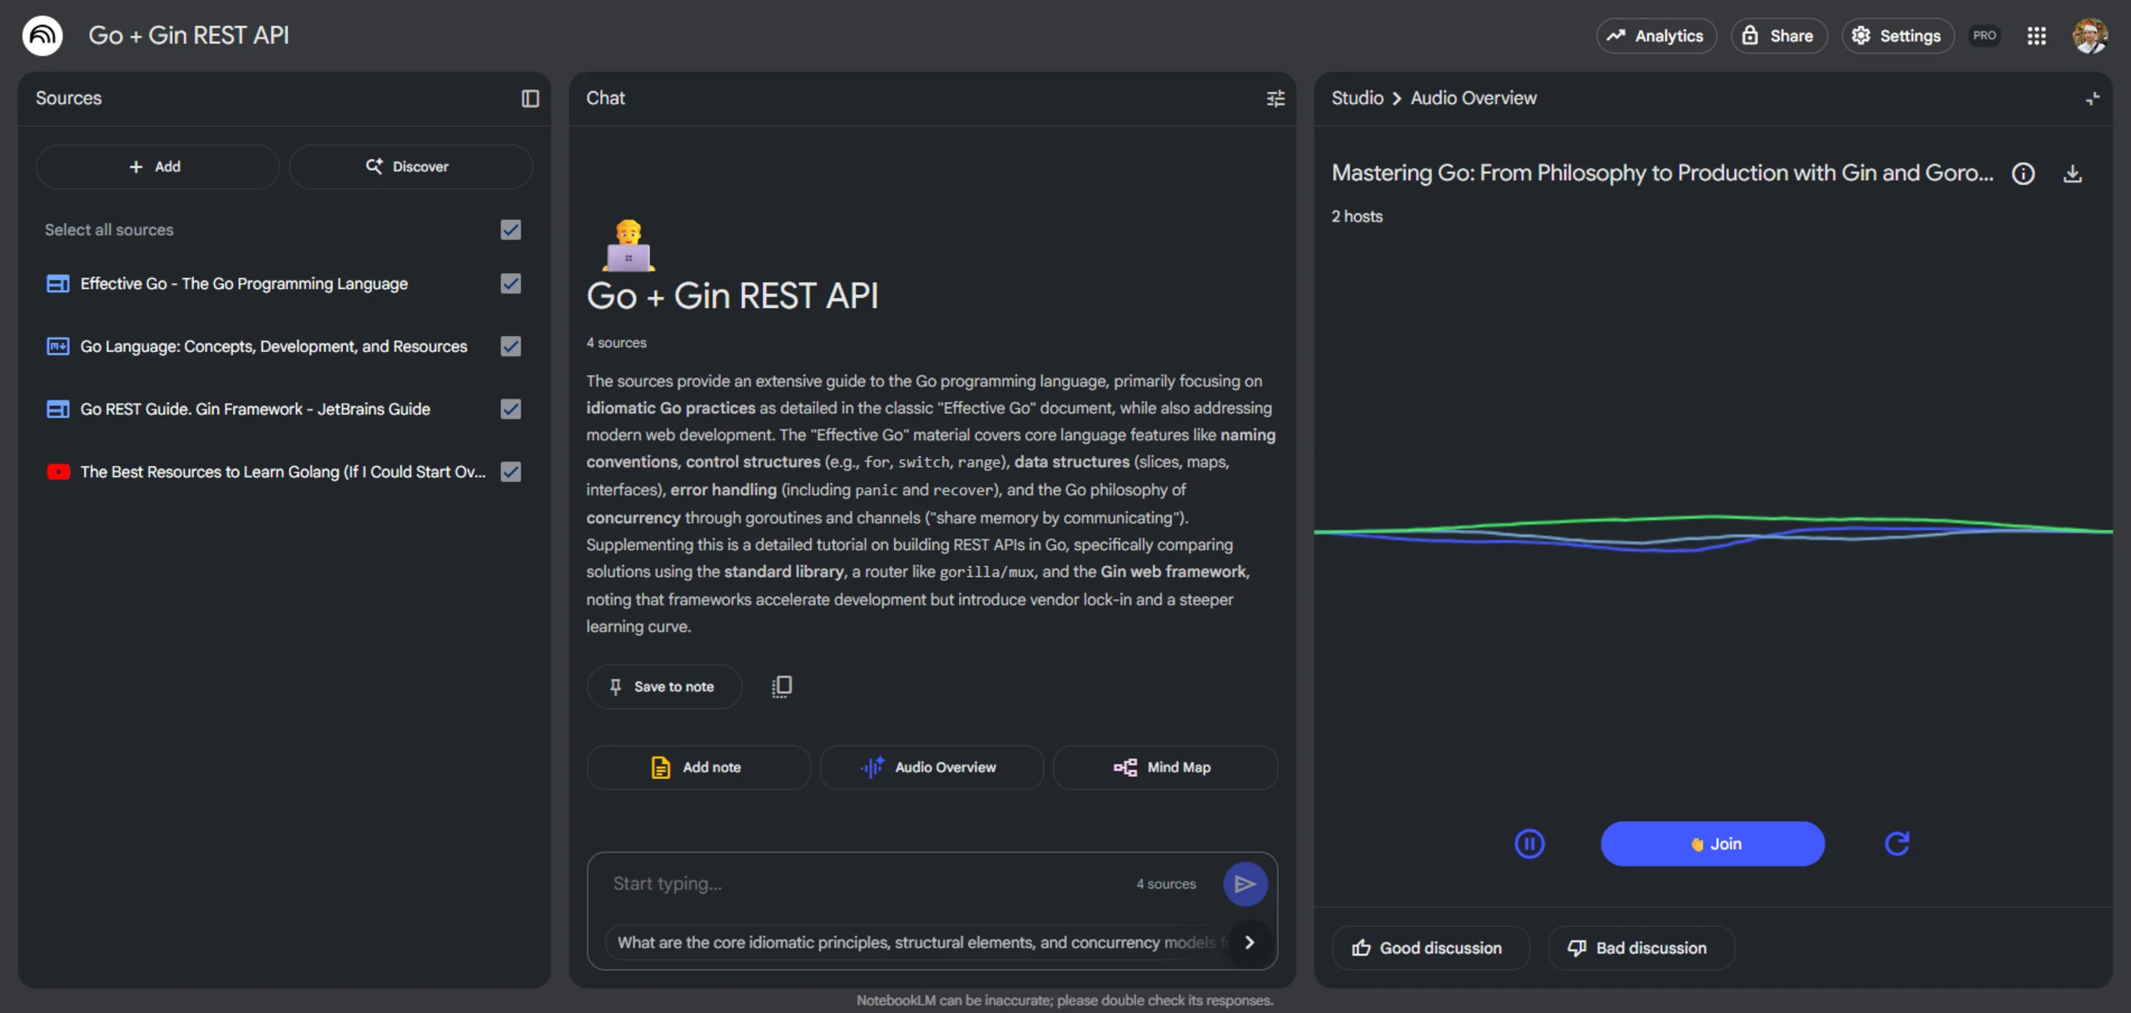Image resolution: width=2131 pixels, height=1013 pixels.
Task: Uncheck Select all sources checkbox
Action: 510,230
